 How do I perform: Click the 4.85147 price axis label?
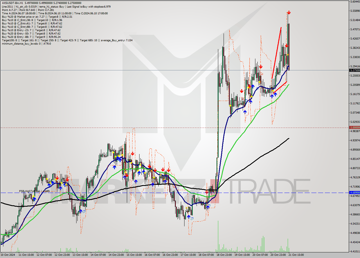pos(355,159)
